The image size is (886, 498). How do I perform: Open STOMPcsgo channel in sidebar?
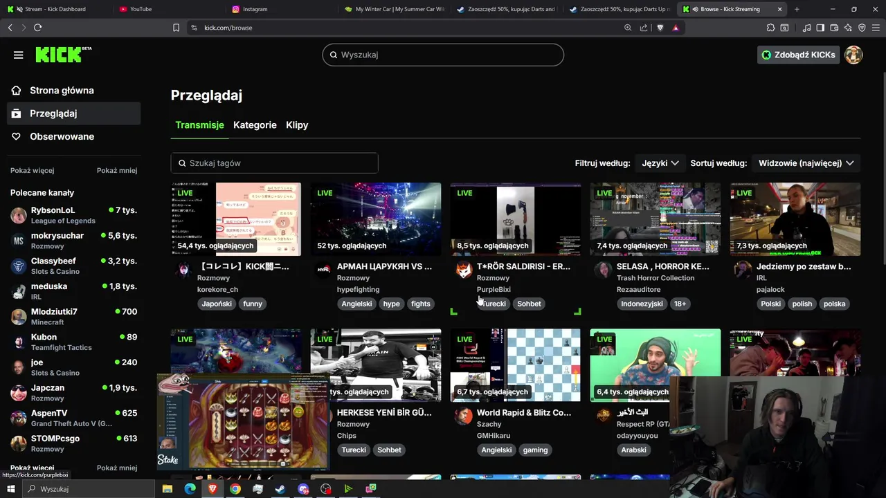(73, 443)
